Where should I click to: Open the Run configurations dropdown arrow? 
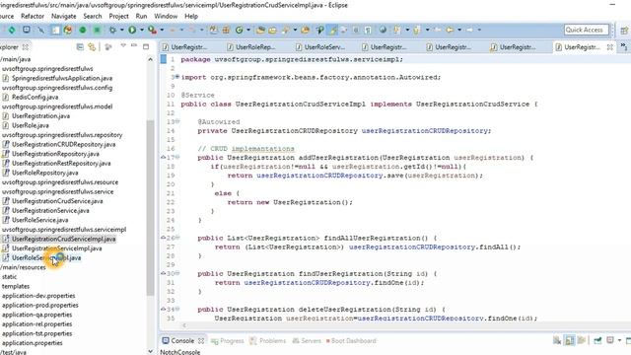[x=142, y=30]
